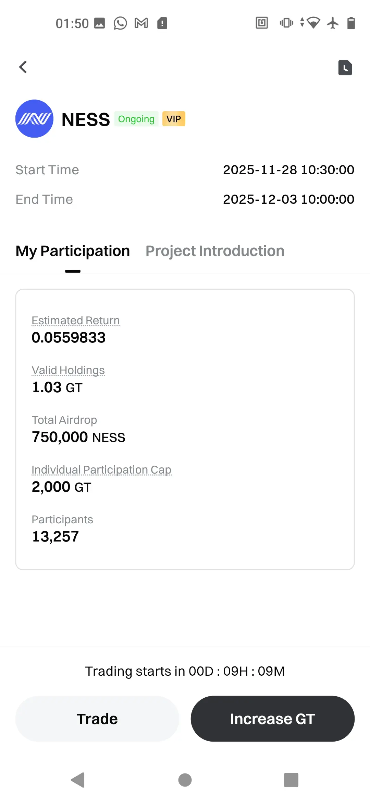Viewport: 370px width, 803px height.
Task: Tap the NESS project logo
Action: [x=34, y=119]
